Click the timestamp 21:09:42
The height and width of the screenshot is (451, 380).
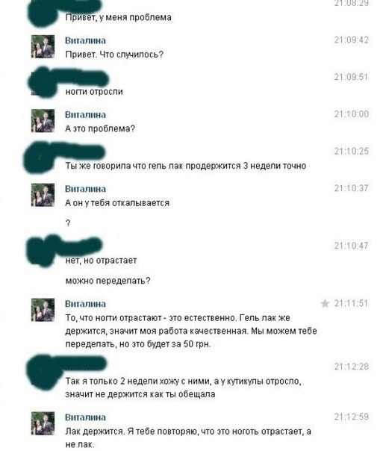click(x=351, y=40)
